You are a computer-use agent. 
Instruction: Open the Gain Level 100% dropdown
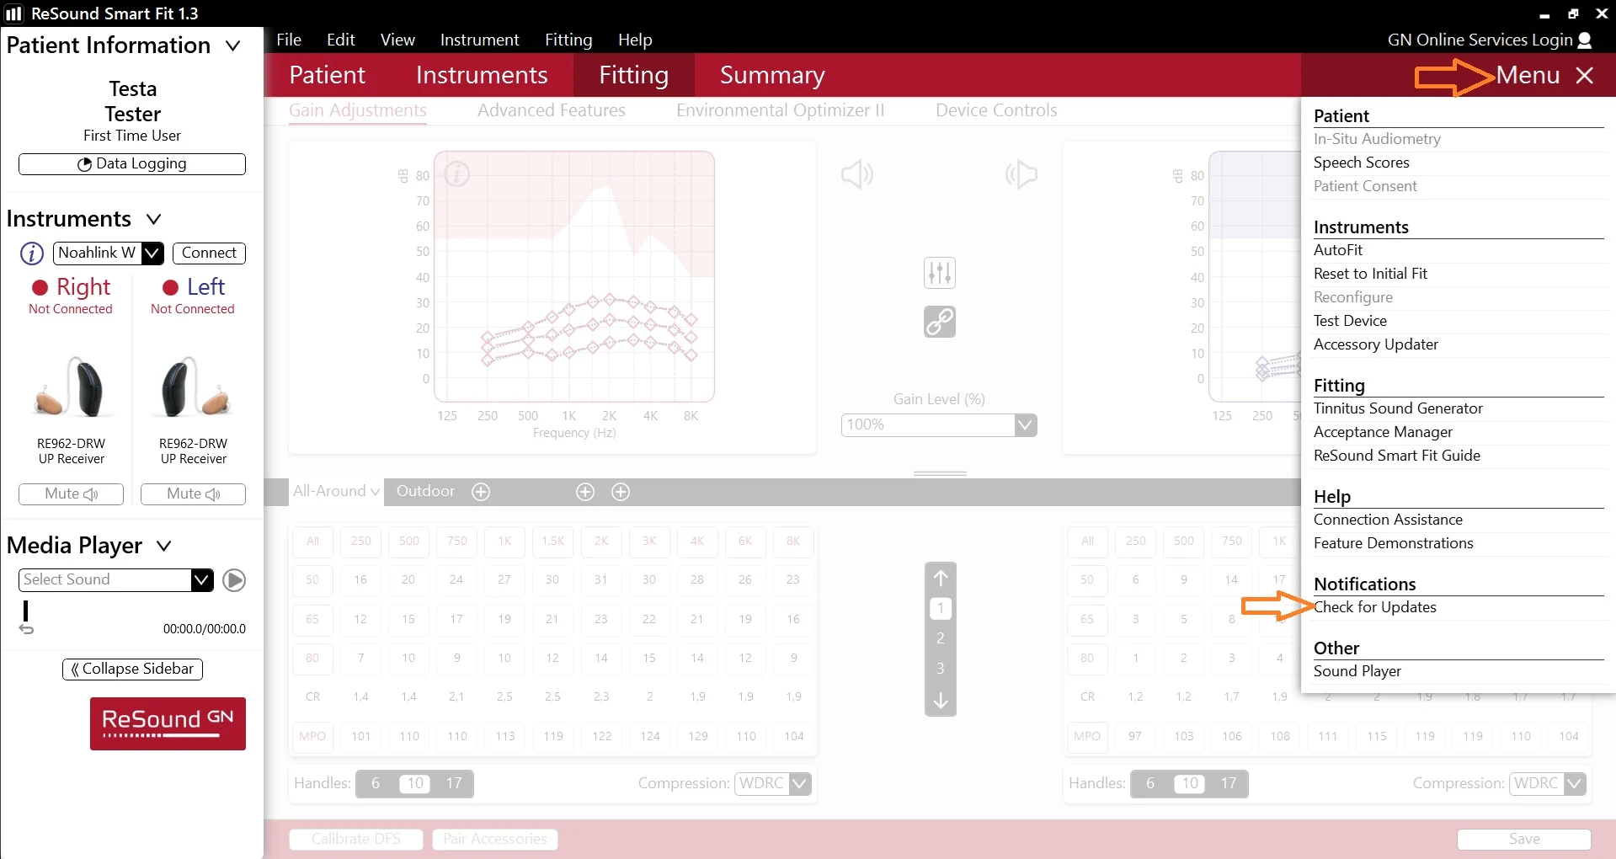[x=1025, y=424]
